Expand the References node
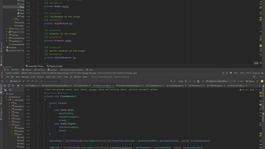The width and height of the screenshot is (265, 149). coord(7,97)
